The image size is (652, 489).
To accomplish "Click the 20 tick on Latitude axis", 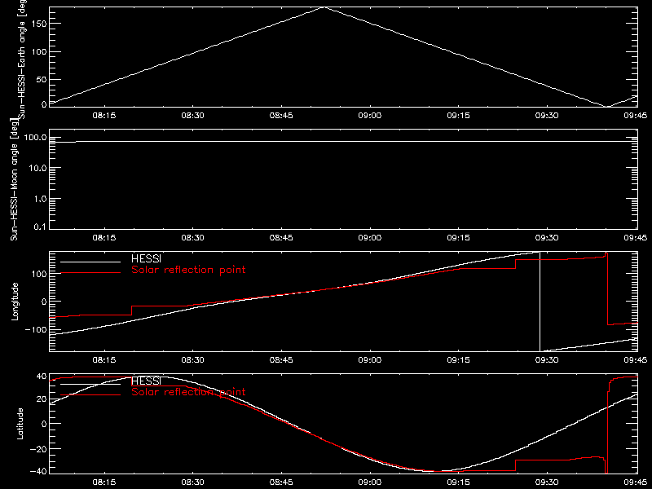I will 42,399.
